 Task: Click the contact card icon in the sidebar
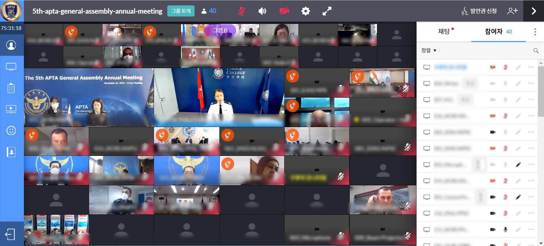11,152
